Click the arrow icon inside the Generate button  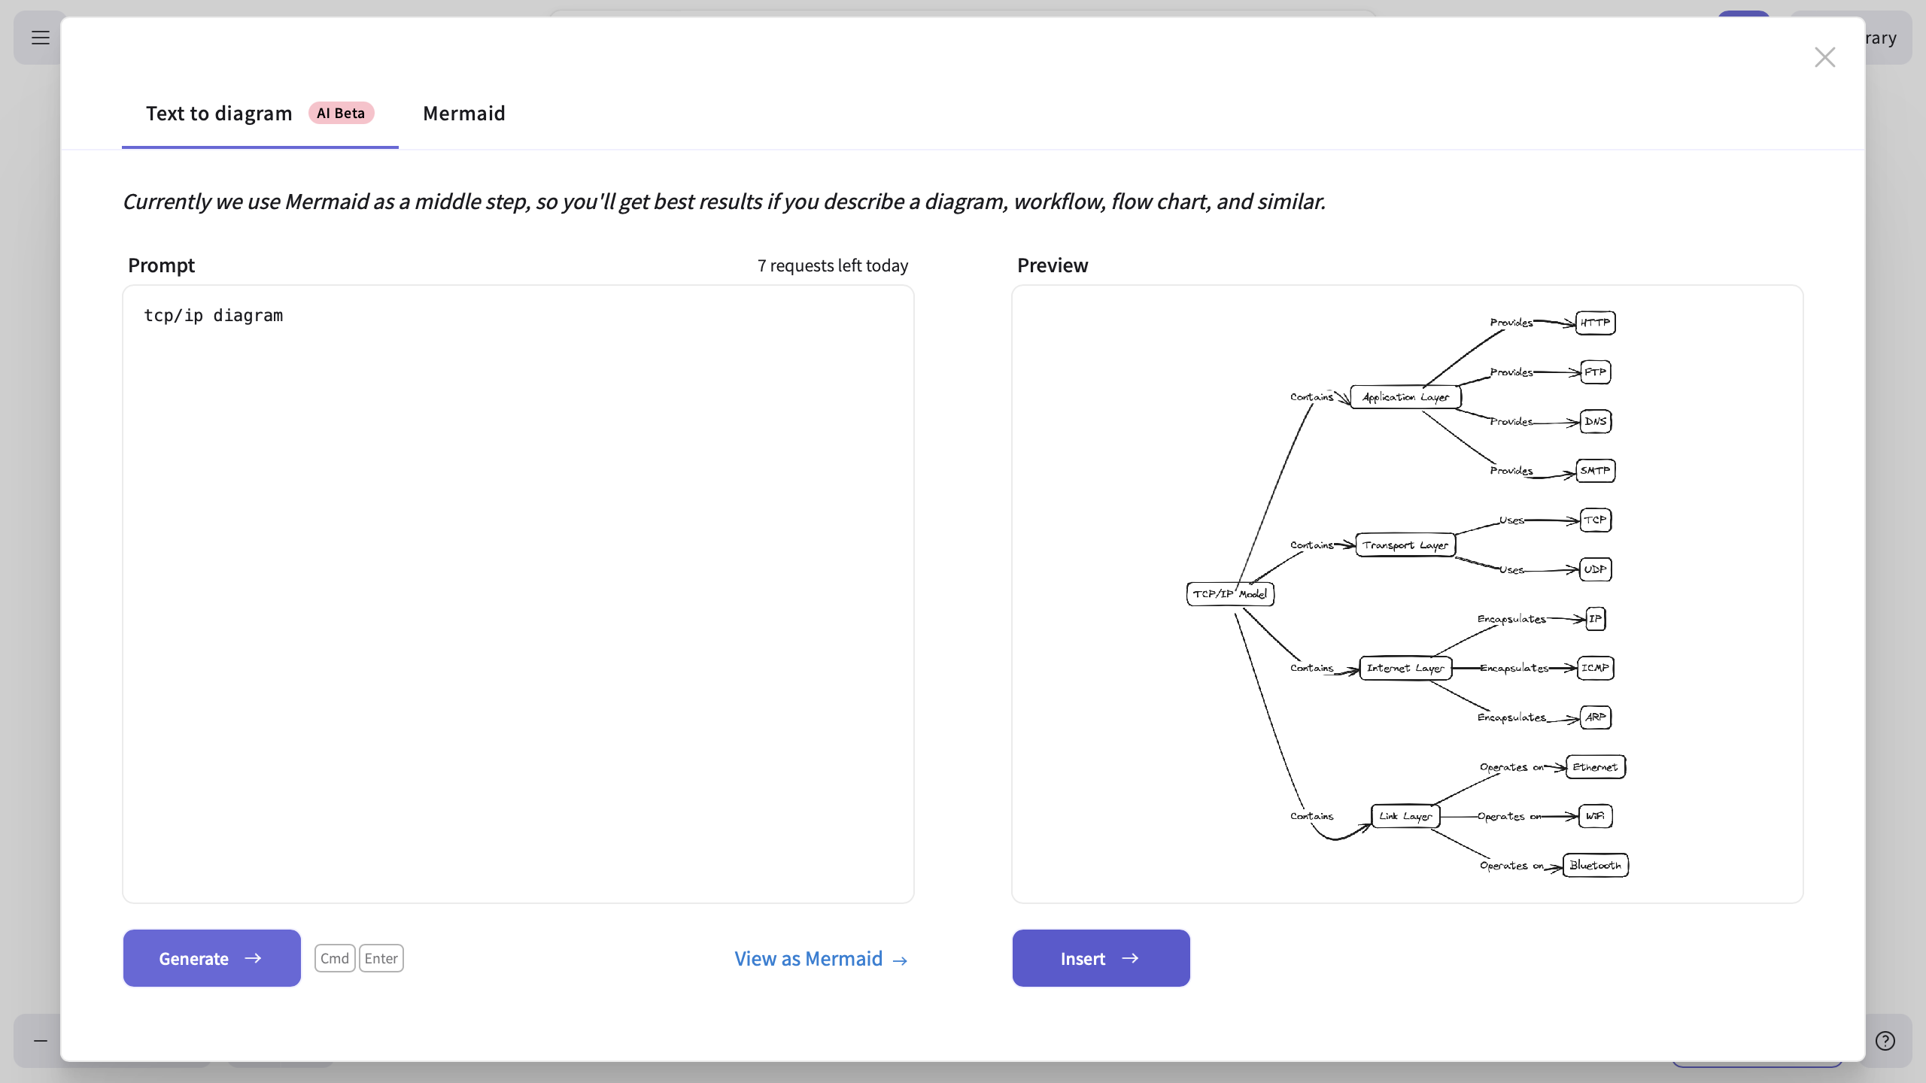click(255, 958)
